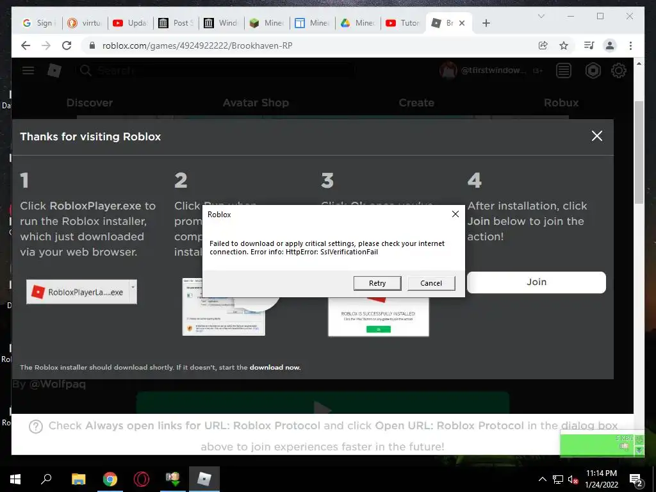Image resolution: width=656 pixels, height=492 pixels.
Task: Open Chrome from the taskbar
Action: coord(110,479)
